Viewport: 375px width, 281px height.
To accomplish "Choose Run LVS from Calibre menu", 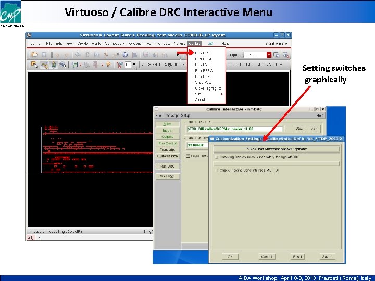I will click(x=207, y=65).
